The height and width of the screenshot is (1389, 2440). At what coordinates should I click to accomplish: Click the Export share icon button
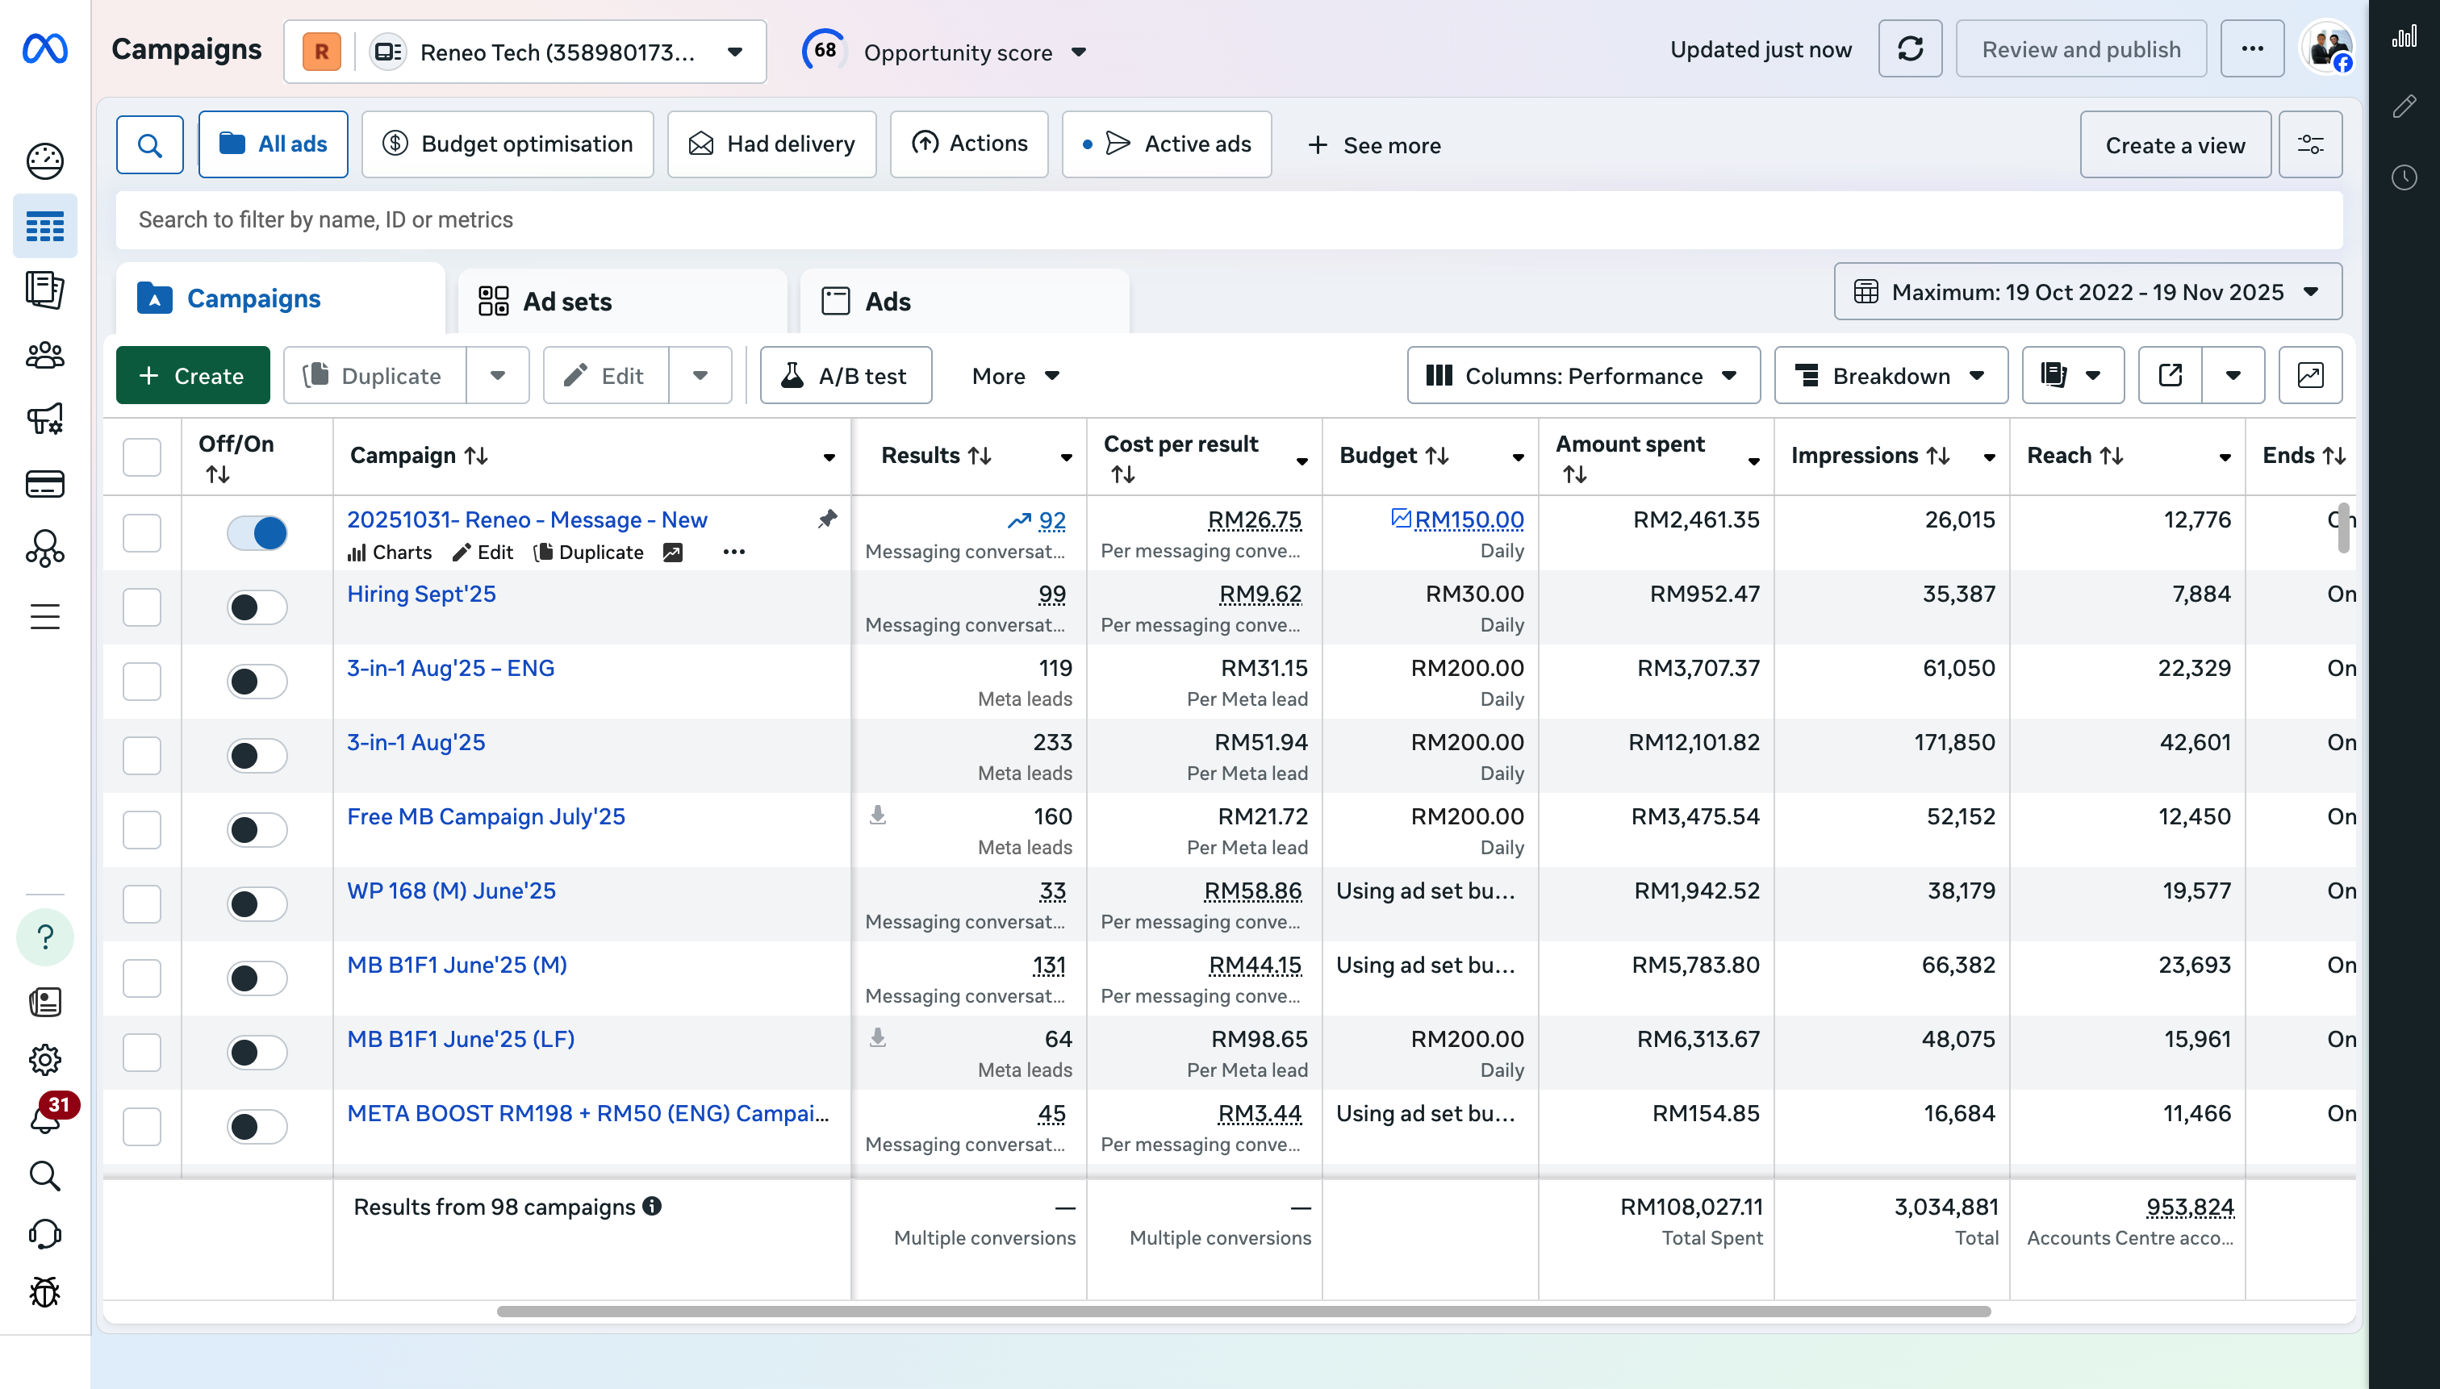2170,375
